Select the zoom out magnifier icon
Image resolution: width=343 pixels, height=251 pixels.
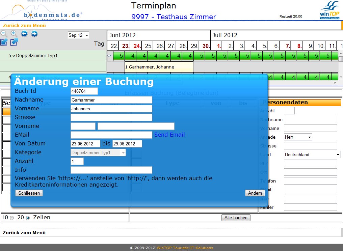point(3,33)
